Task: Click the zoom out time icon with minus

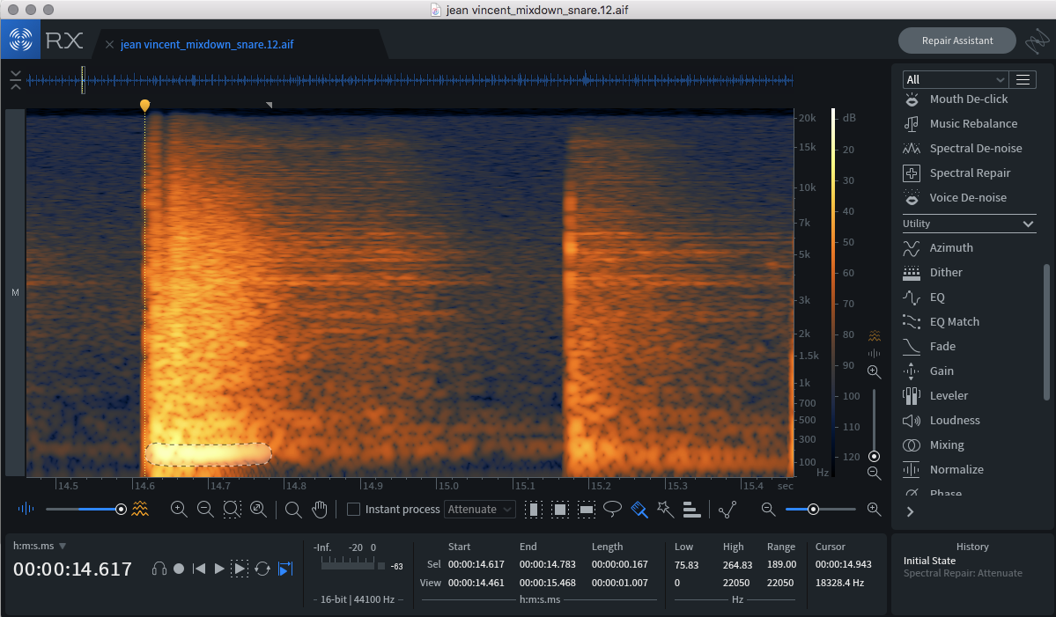Action: 205,510
